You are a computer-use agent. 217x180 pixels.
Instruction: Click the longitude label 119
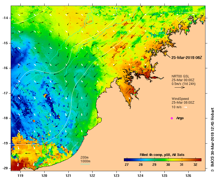(x=20, y=175)
